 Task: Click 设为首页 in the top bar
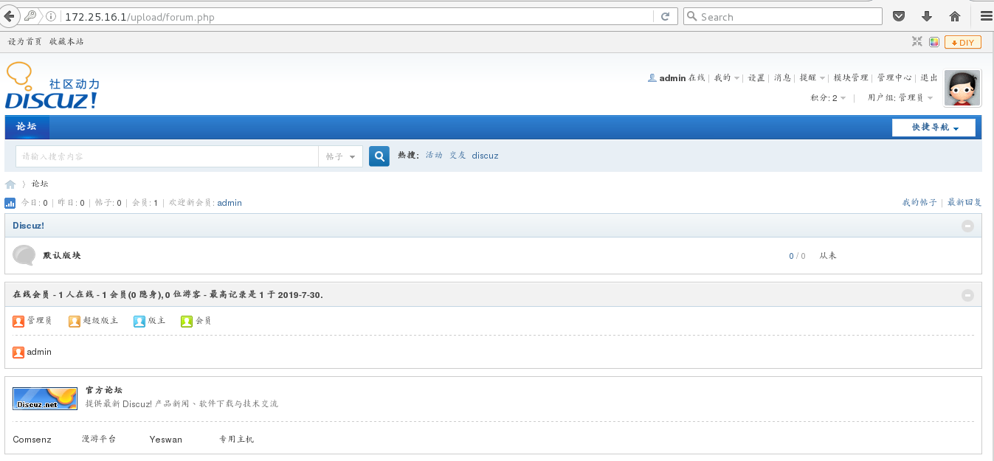25,42
